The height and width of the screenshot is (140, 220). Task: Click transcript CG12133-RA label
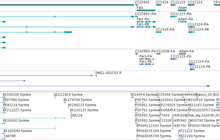181,14
